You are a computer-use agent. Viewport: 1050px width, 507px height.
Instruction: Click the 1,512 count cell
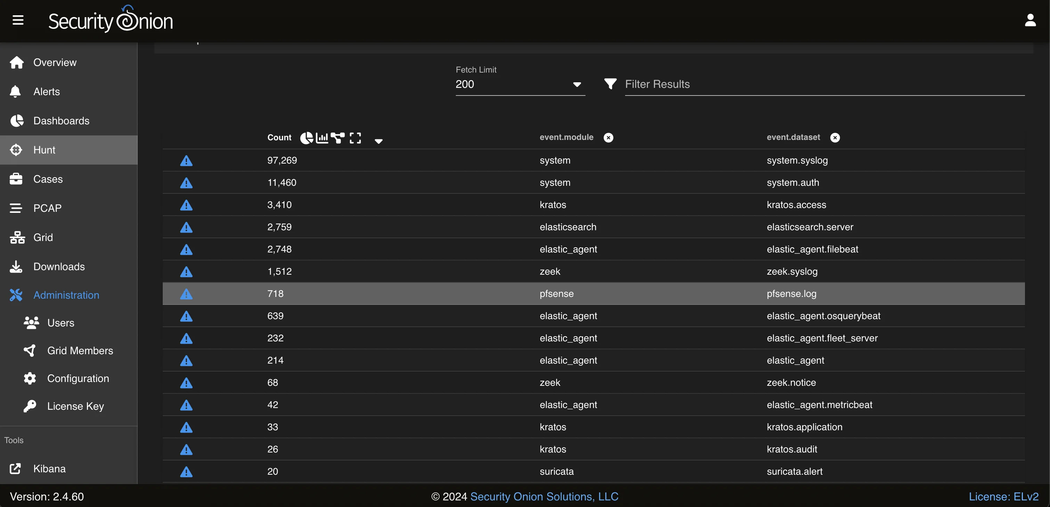279,272
